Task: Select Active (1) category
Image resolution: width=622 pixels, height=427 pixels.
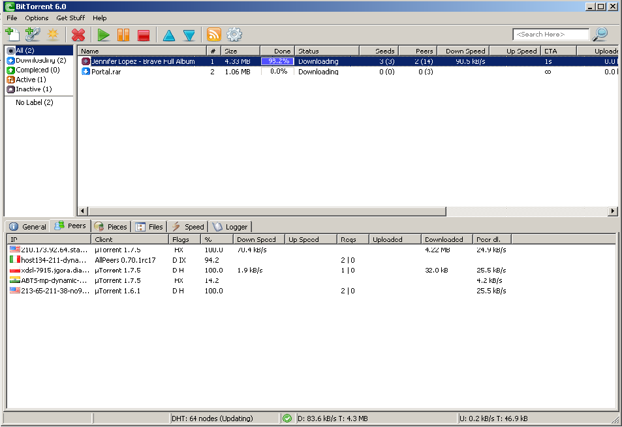Action: tap(39, 80)
